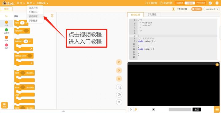
Task: Switch to 手动编辑 tab
Action: click(x=152, y=14)
